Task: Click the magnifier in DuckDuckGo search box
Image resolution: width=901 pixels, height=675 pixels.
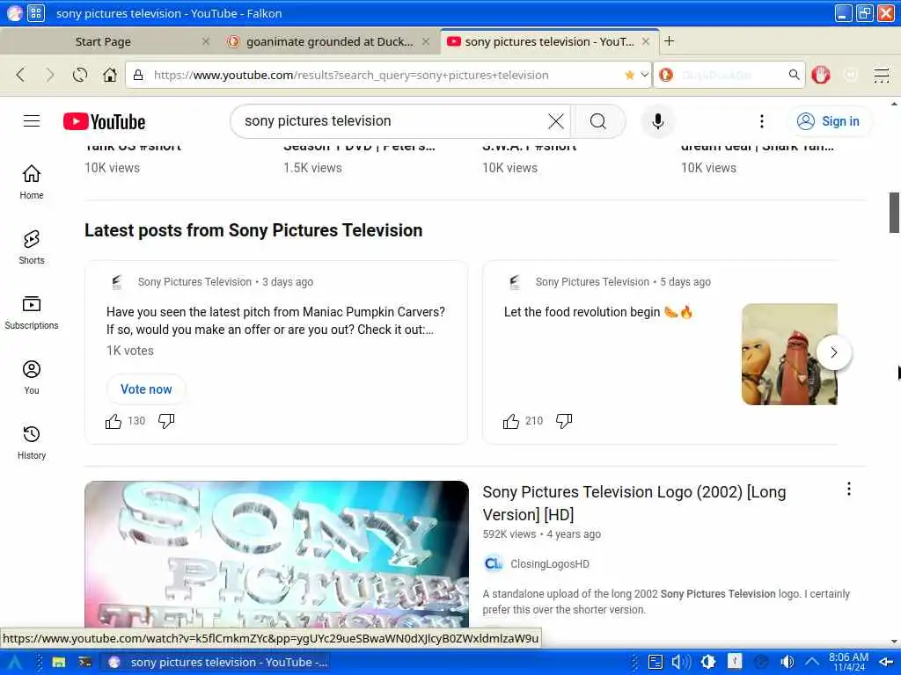Action: click(795, 75)
